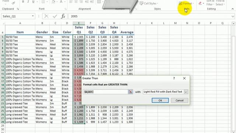
Task: Click the Clear eraser icon in the Editing group
Action: tap(200, 3)
